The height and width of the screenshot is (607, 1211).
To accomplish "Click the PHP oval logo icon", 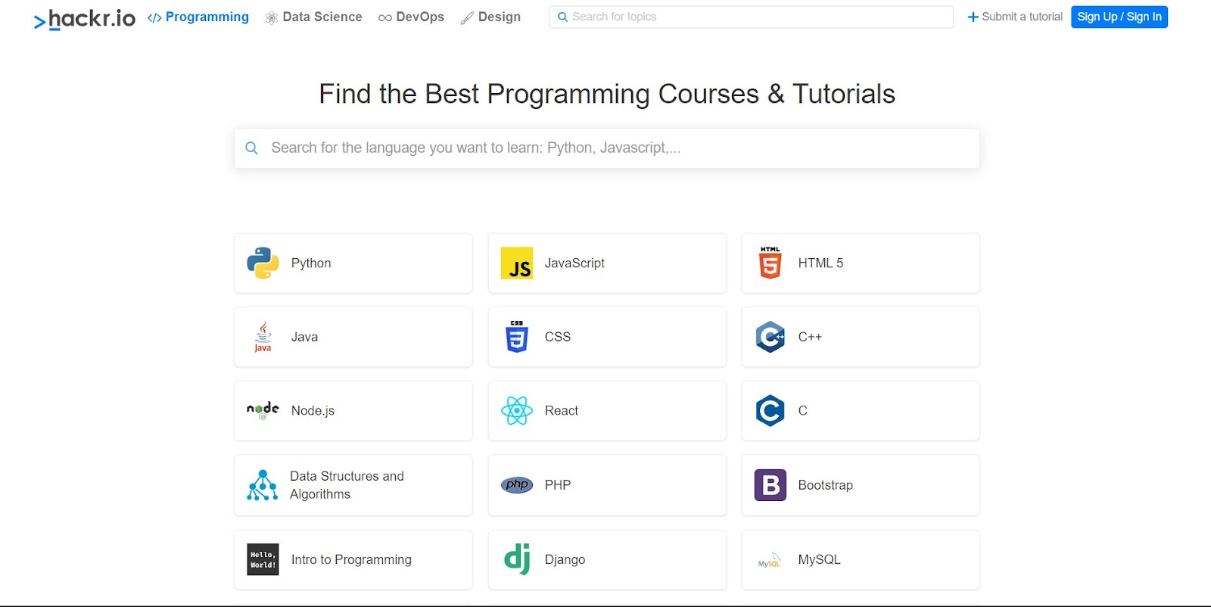I will point(517,484).
